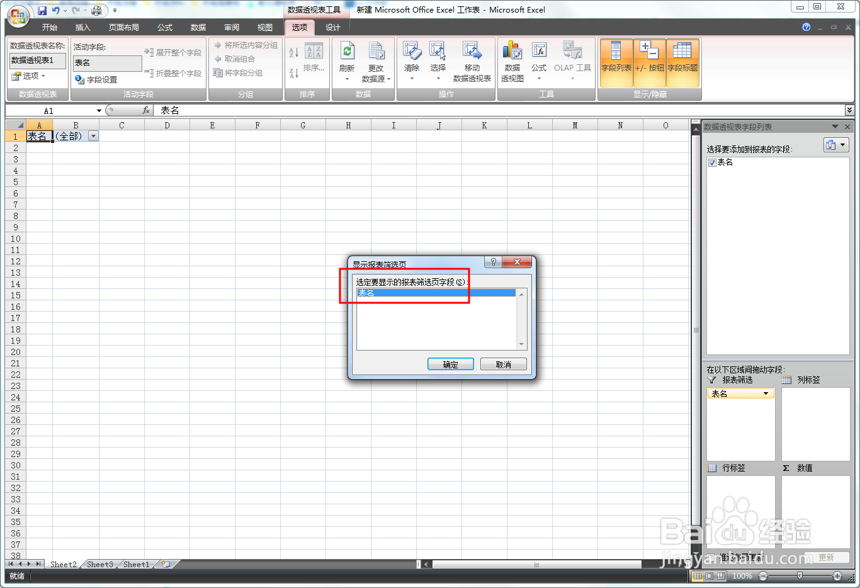Viewport: 860px width, 588px height.
Task: Switch to the 设计 tab
Action: pyautogui.click(x=333, y=28)
